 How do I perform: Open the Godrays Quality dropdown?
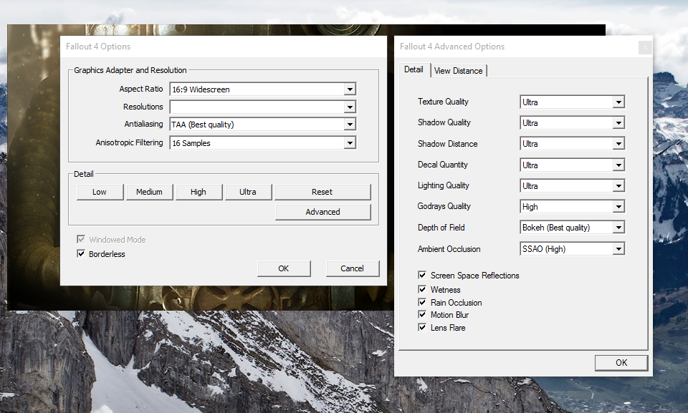pyautogui.click(x=572, y=206)
